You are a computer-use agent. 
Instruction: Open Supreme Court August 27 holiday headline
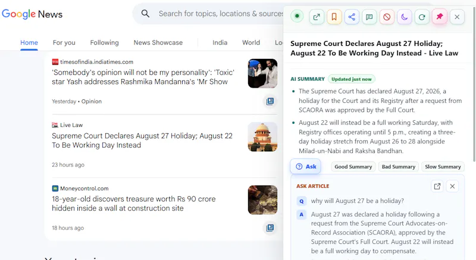tap(142, 140)
